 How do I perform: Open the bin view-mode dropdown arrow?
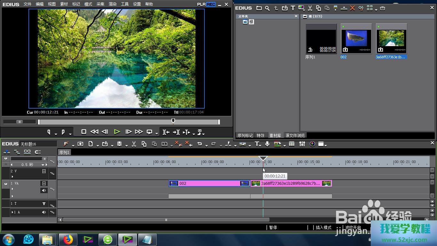[x=376, y=10]
